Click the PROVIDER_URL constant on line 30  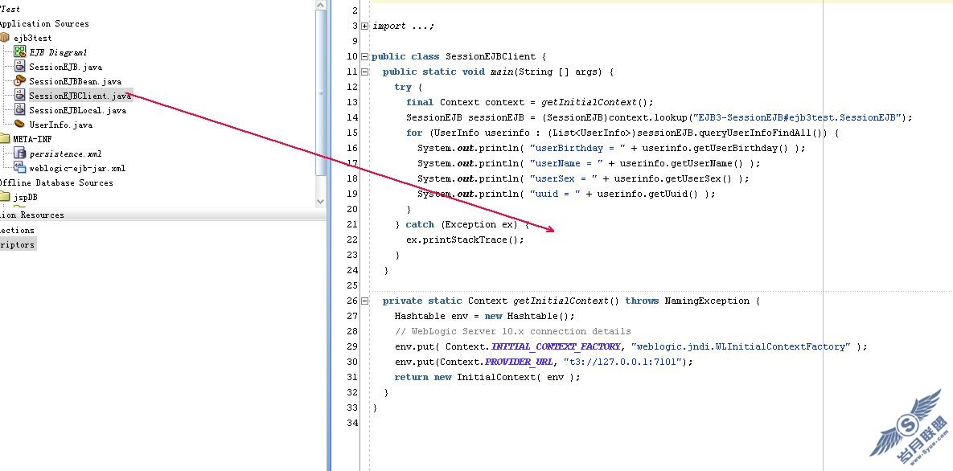[x=519, y=362]
